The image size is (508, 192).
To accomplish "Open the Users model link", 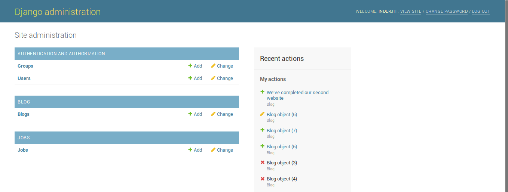I will point(24,78).
